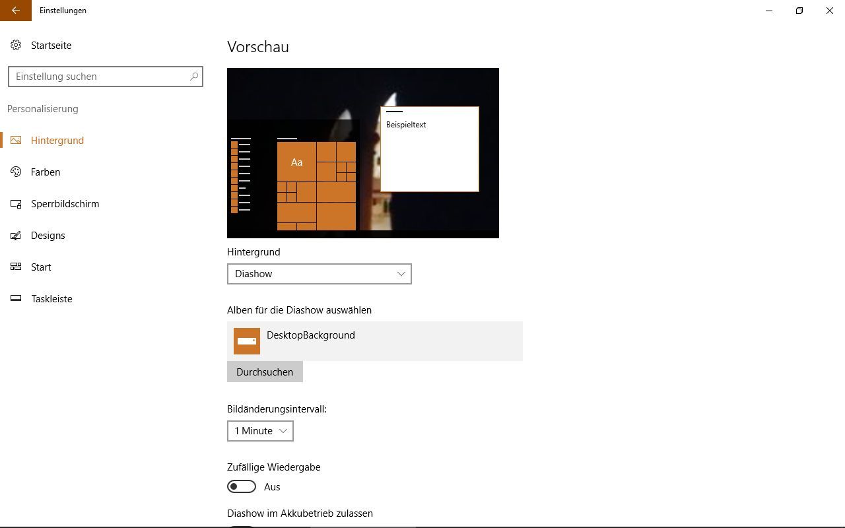Click the Beispieltext sample window in preview

[x=430, y=149]
